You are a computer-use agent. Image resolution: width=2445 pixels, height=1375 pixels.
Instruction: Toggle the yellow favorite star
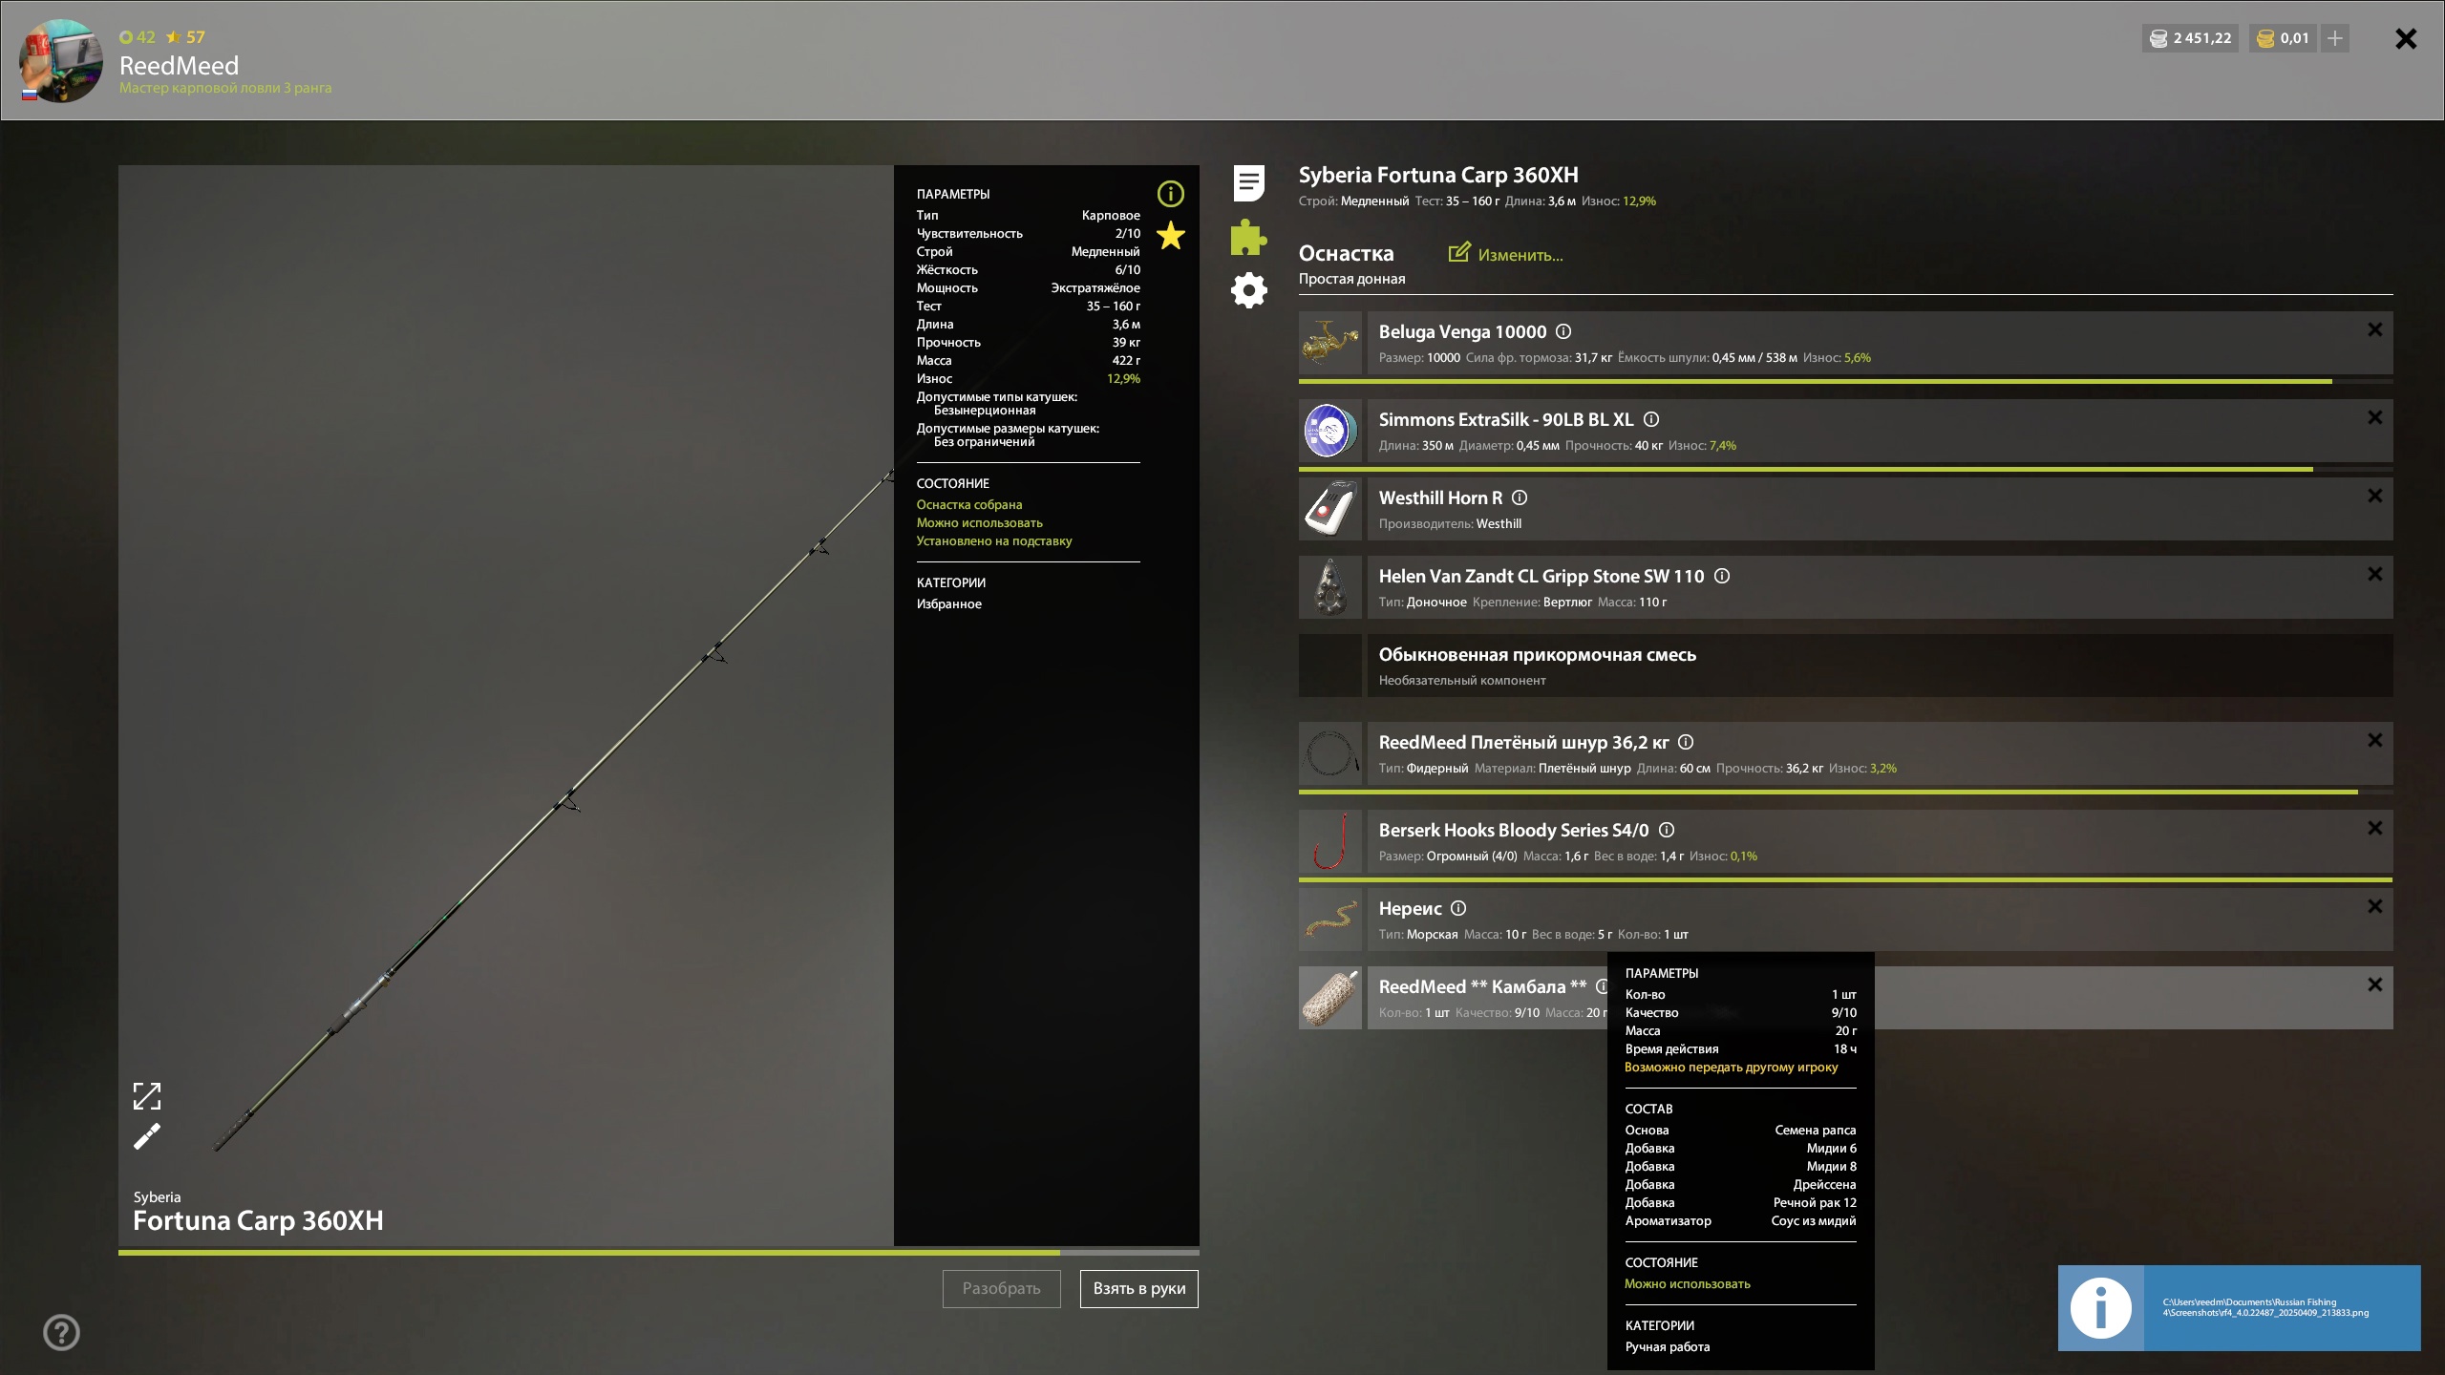pyautogui.click(x=1170, y=235)
